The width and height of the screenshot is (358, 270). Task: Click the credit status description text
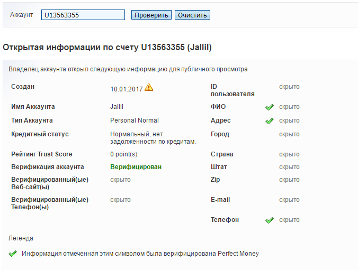153,137
